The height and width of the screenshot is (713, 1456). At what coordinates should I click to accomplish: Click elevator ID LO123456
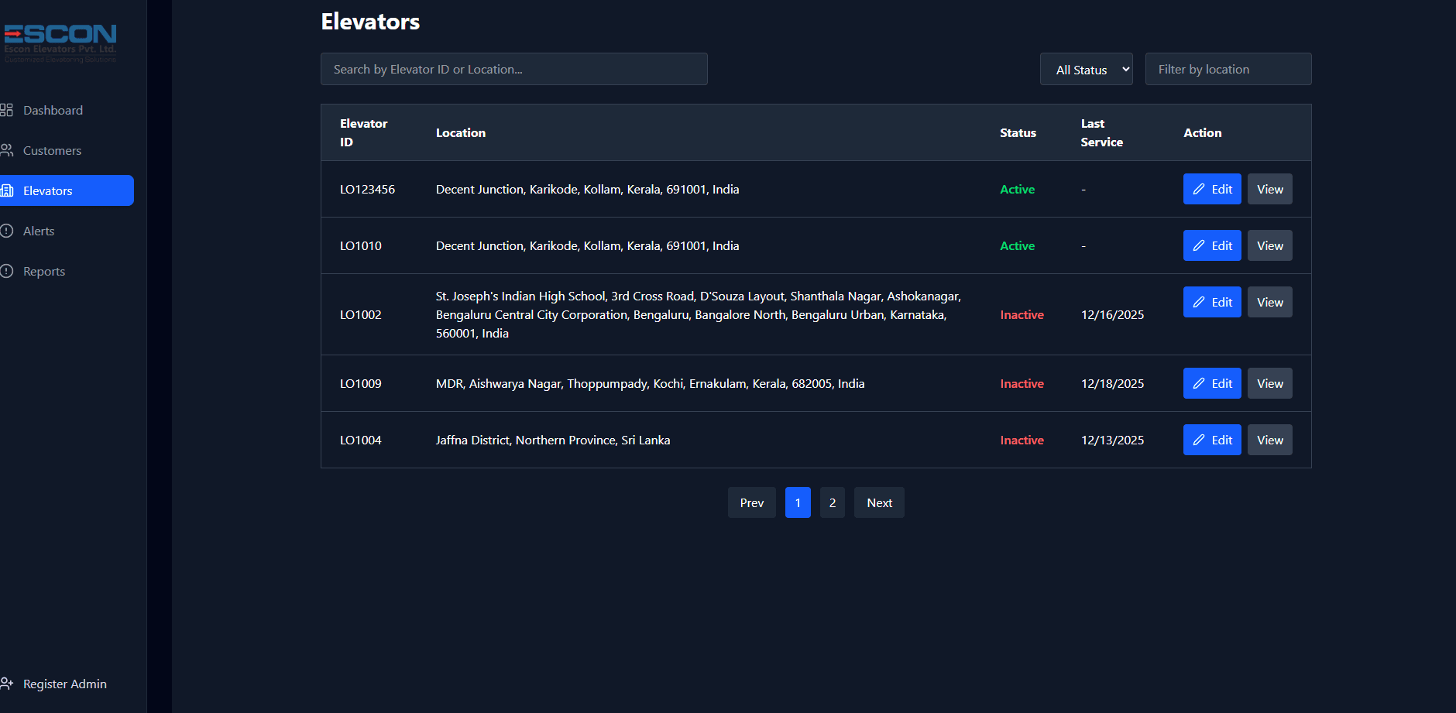point(367,189)
